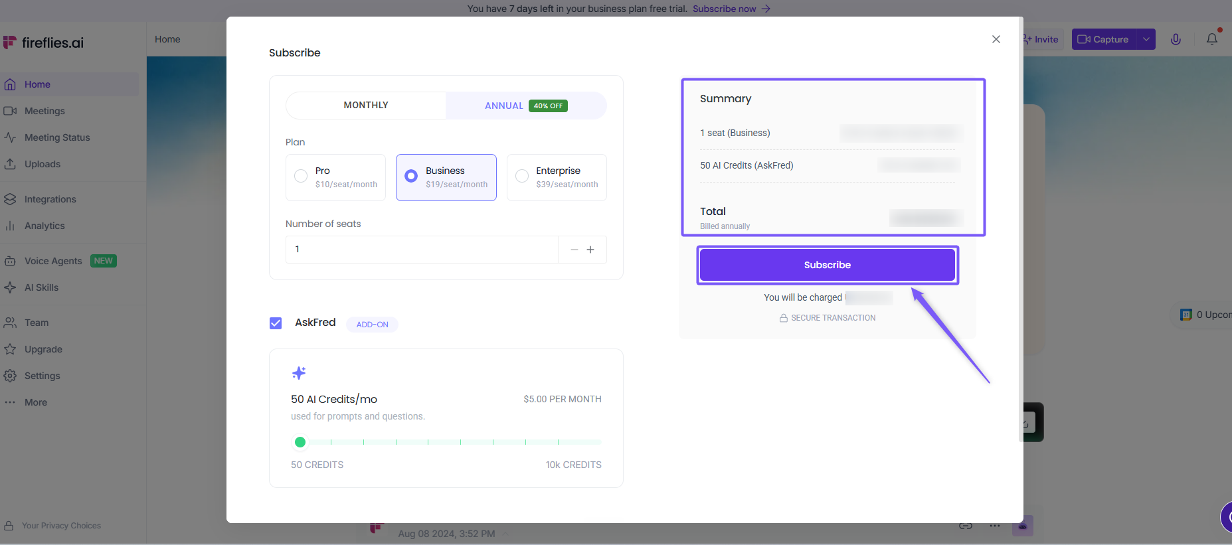The height and width of the screenshot is (545, 1232).
Task: Click the SECURE TRANSACTION lock icon
Action: click(784, 318)
